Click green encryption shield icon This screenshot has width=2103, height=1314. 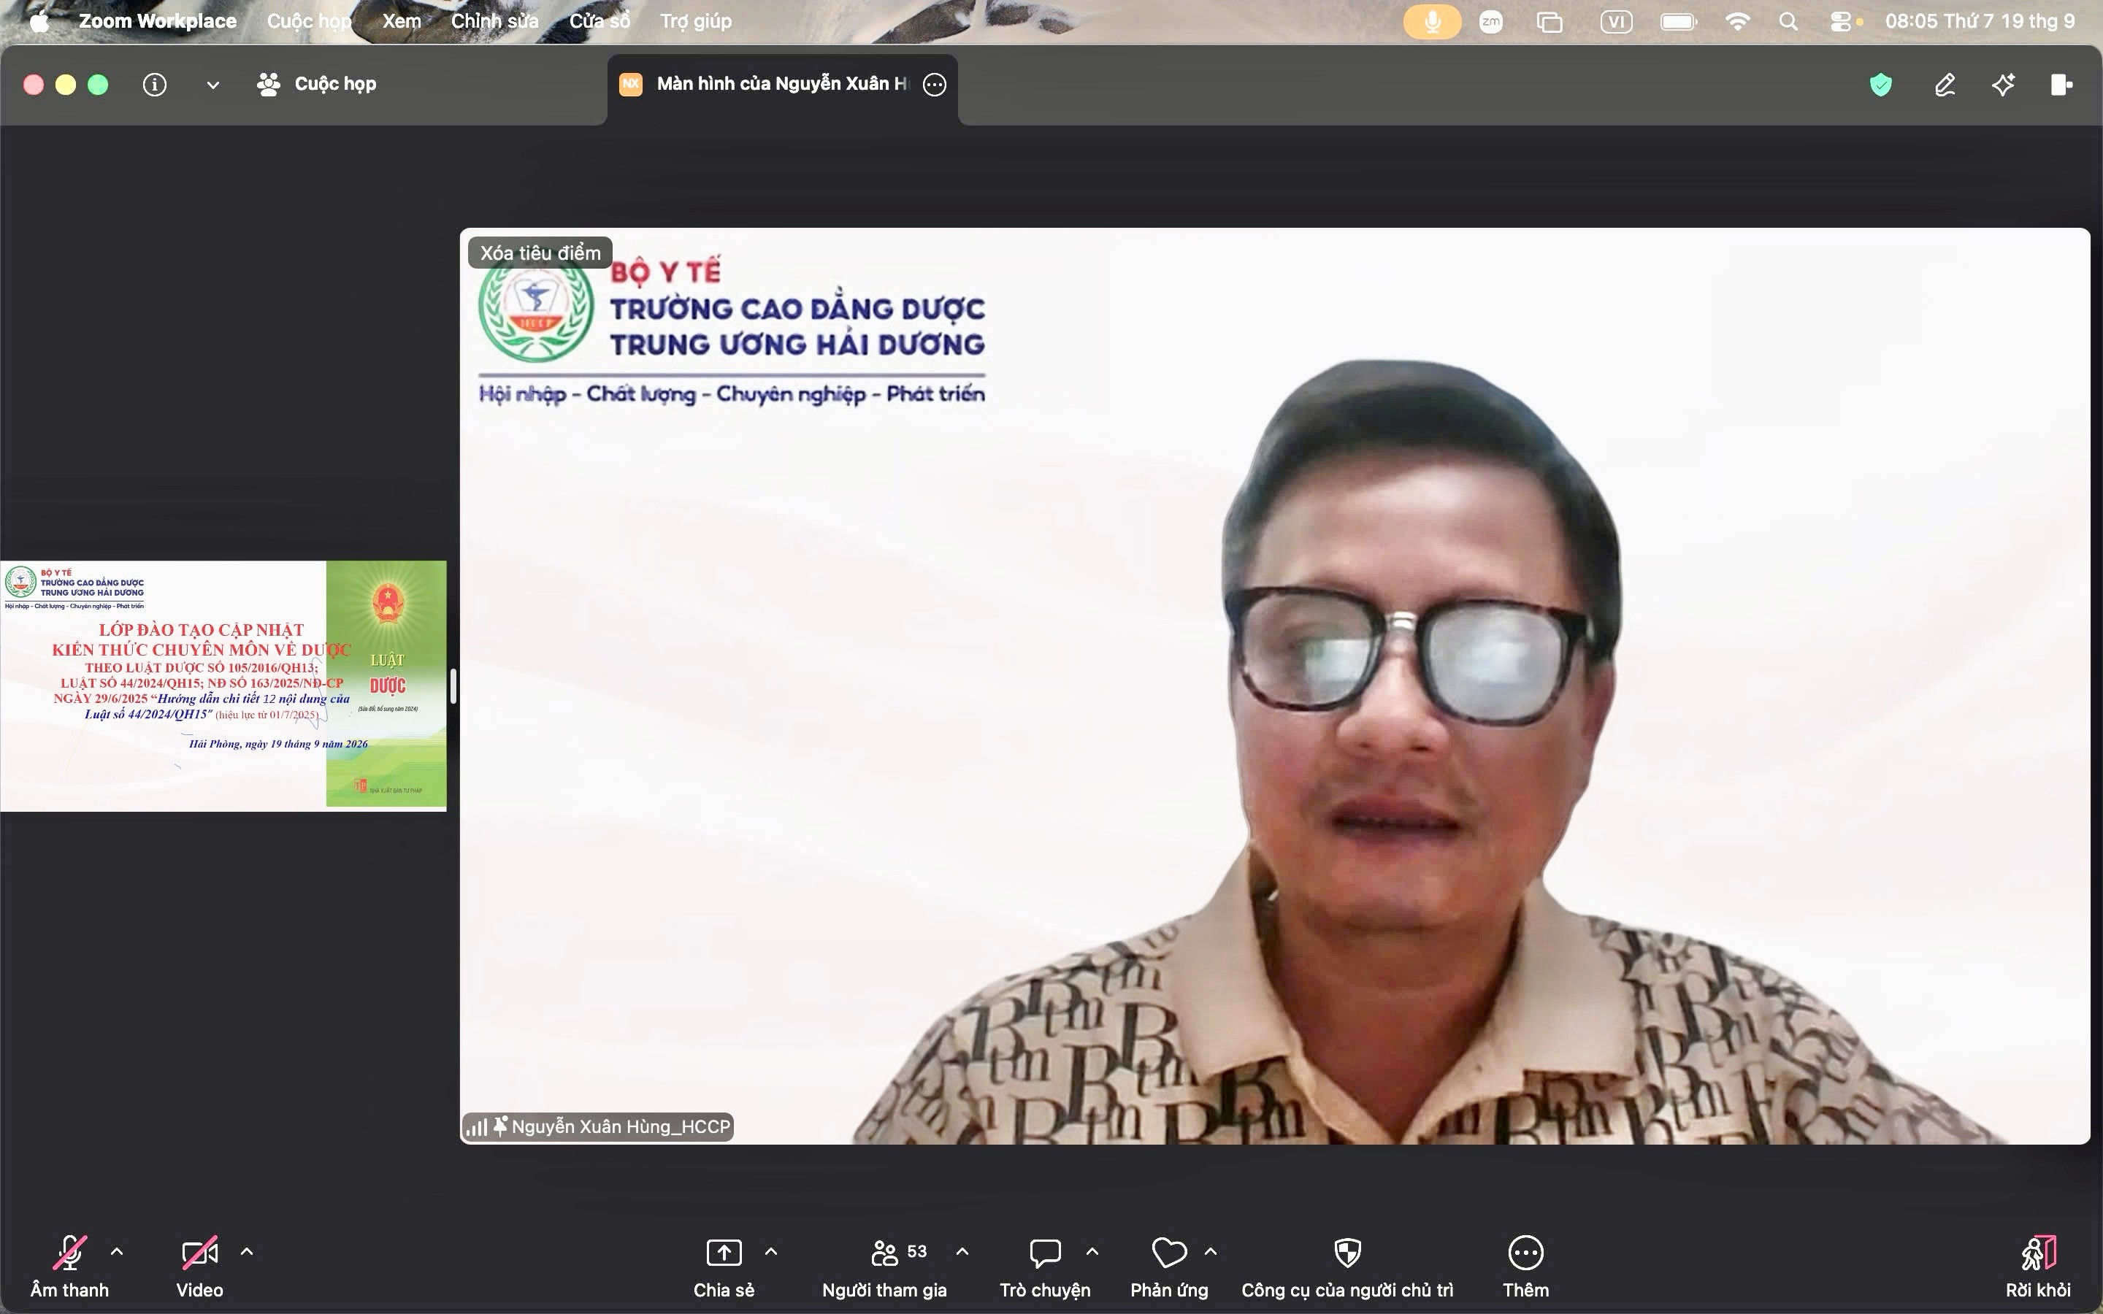(1880, 84)
